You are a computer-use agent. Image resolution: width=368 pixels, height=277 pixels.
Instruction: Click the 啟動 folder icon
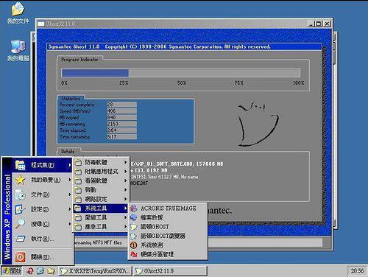(x=78, y=190)
